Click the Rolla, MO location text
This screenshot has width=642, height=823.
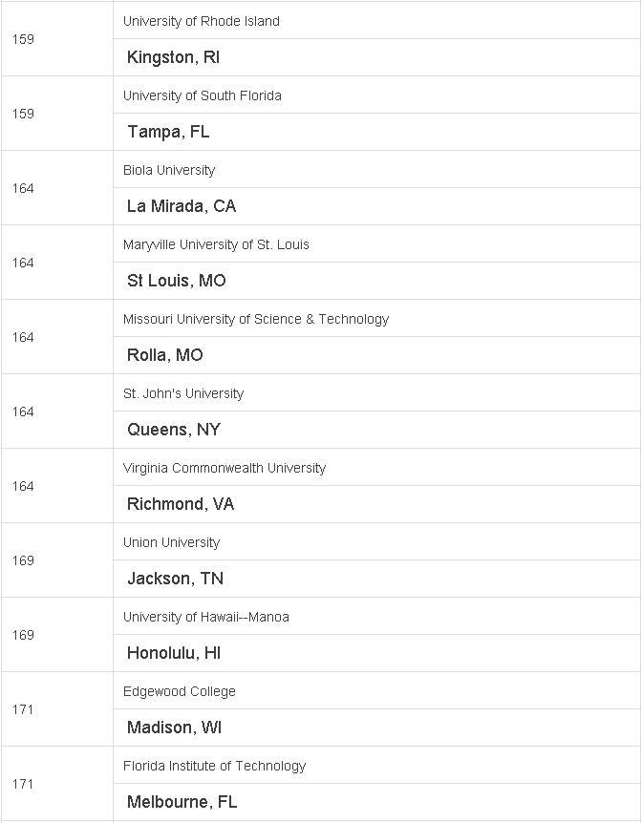tap(165, 355)
